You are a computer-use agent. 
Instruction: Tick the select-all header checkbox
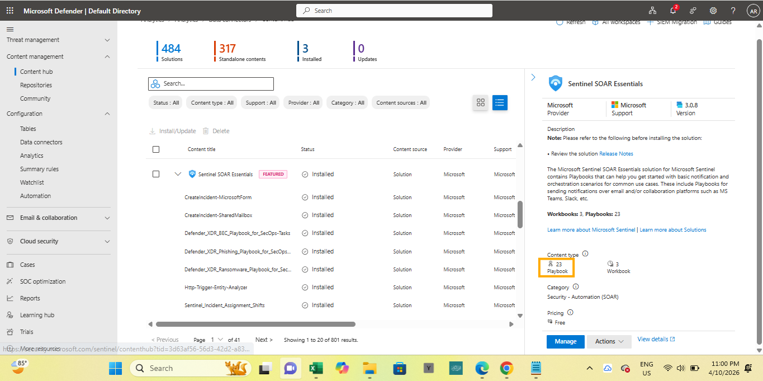tap(156, 149)
